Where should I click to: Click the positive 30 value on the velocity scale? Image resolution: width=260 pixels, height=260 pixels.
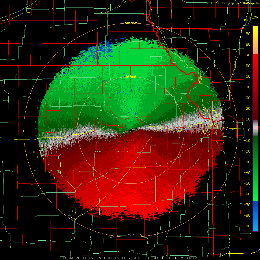click(x=248, y=98)
